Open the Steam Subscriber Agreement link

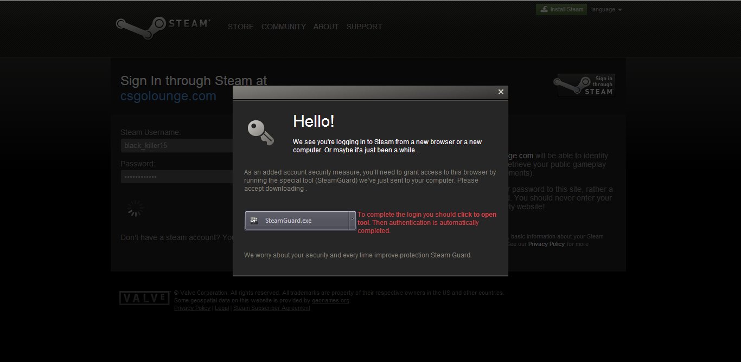click(272, 308)
